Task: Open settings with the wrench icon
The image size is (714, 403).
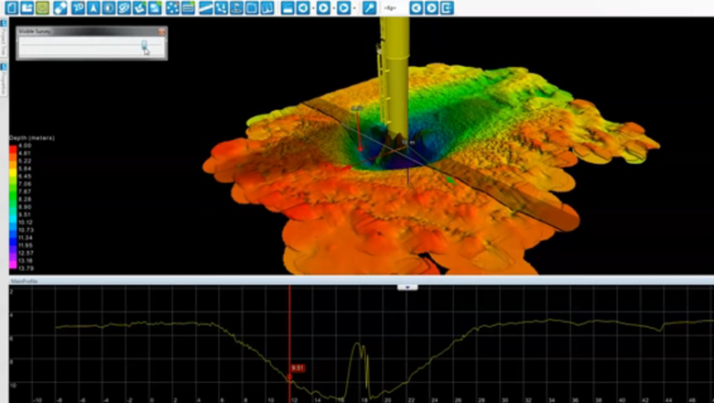Action: [x=369, y=8]
